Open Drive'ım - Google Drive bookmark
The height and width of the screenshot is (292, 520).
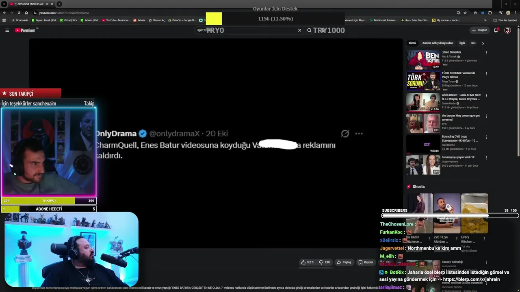pos(182,20)
